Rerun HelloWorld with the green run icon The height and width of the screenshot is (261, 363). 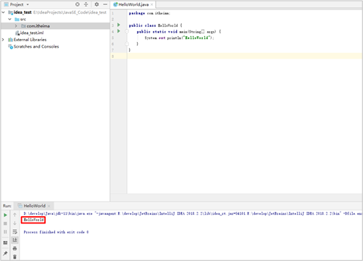coord(5,215)
